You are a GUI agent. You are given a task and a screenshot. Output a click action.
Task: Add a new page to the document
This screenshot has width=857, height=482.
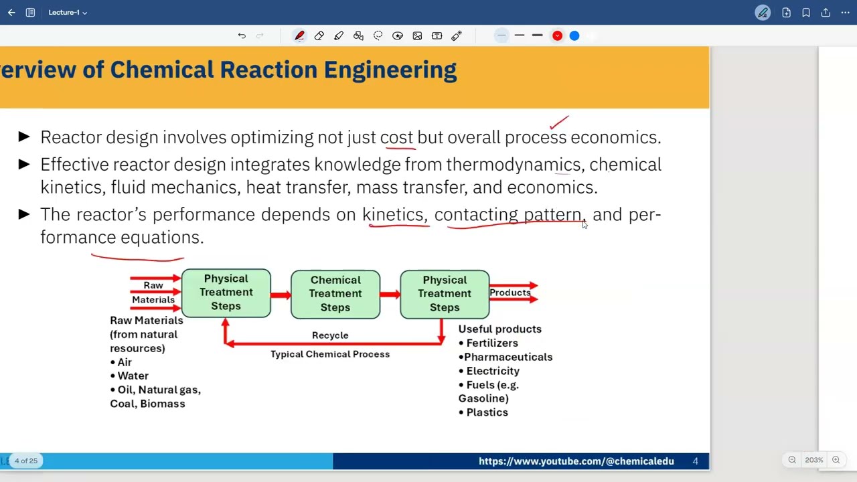tap(787, 12)
